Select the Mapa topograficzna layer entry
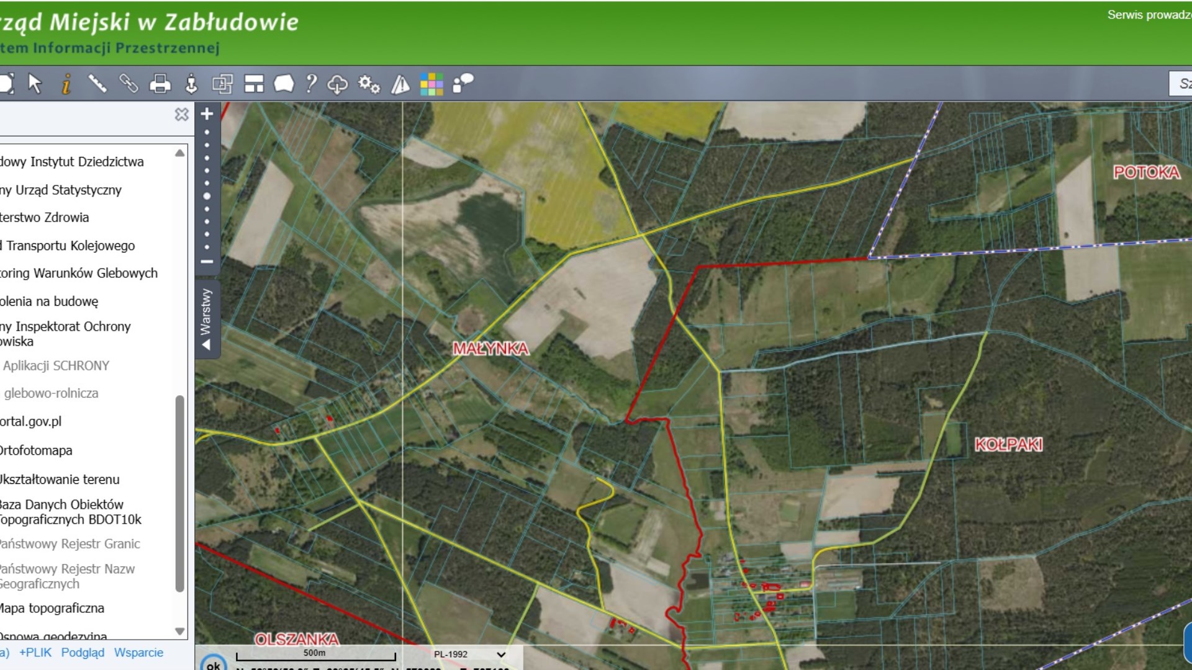Screen dimensions: 1192x670 pyautogui.click(x=52, y=608)
